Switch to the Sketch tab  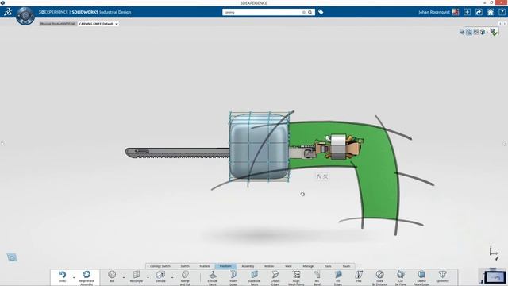185,266
